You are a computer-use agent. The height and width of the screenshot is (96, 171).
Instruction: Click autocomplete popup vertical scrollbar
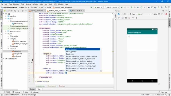click(101, 60)
